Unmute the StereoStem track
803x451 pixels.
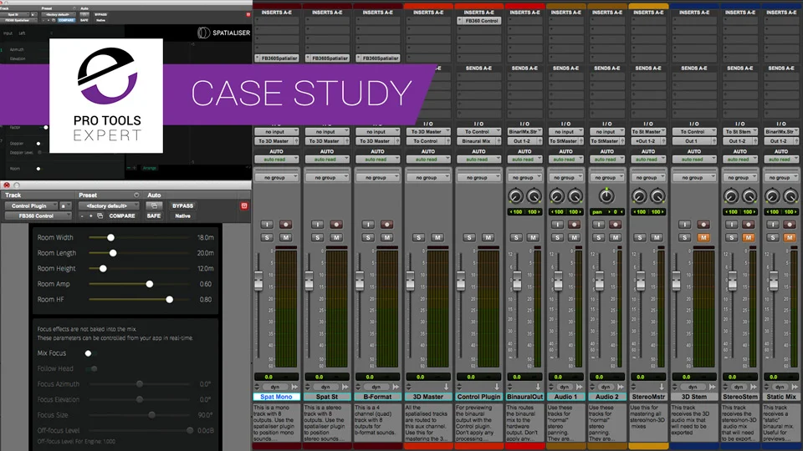[748, 237]
